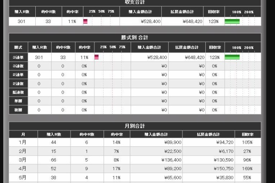Click 回収率 column header in 月別合計 table
This screenshot has width=275, height=183.
(247, 134)
